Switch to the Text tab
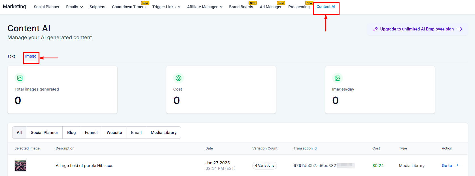The height and width of the screenshot is (176, 475). click(11, 56)
